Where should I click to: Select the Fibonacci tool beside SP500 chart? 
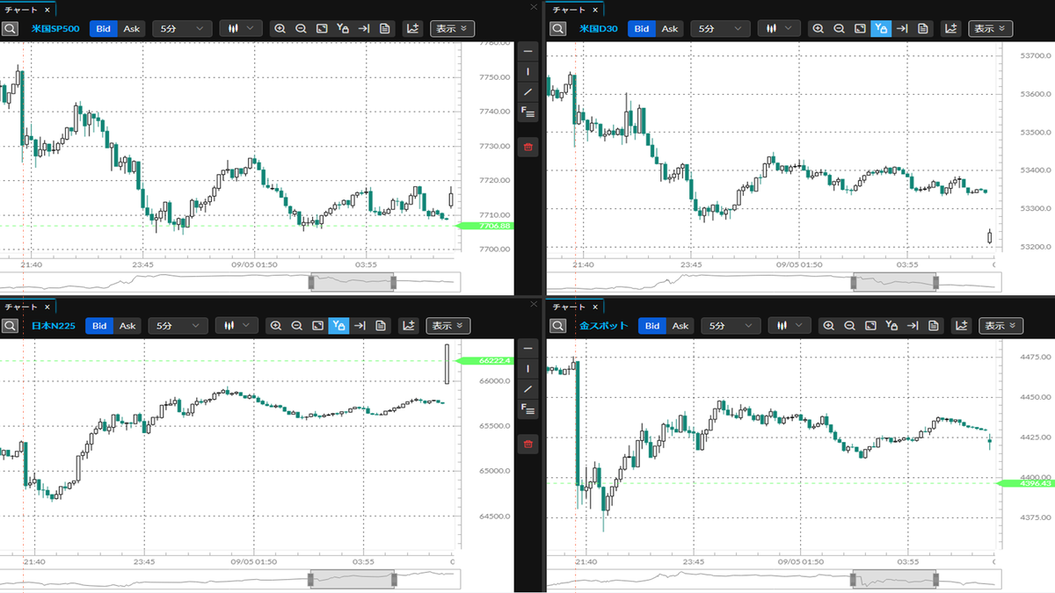click(x=528, y=112)
